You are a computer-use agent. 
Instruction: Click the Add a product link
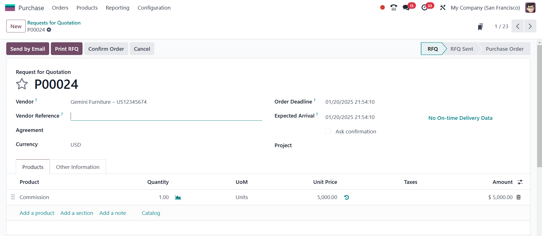[37, 213]
